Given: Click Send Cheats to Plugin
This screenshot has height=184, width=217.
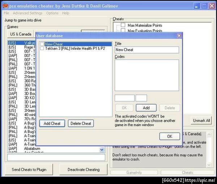Looking at the screenshot, I should click(29, 170).
